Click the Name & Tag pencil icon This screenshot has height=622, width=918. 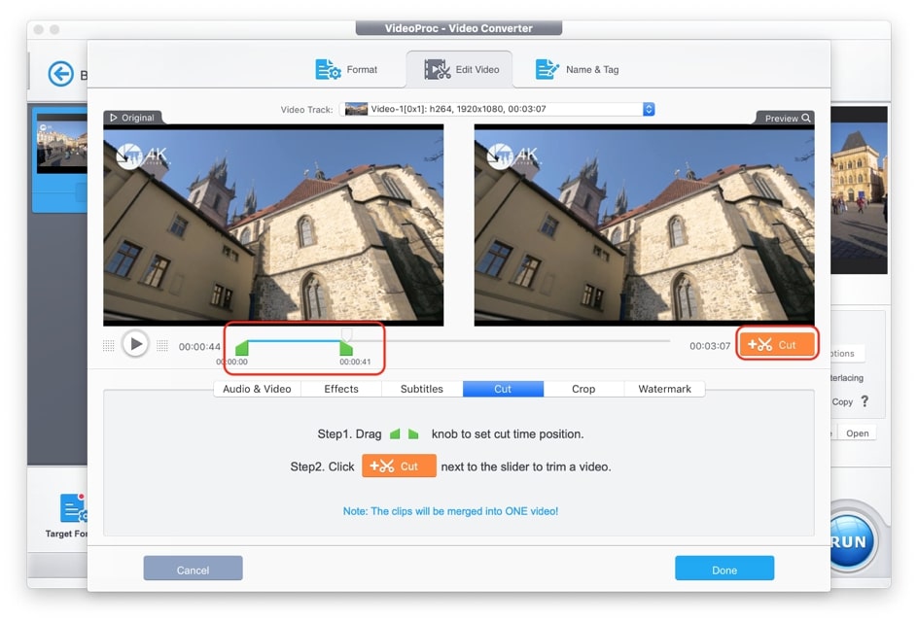click(547, 70)
